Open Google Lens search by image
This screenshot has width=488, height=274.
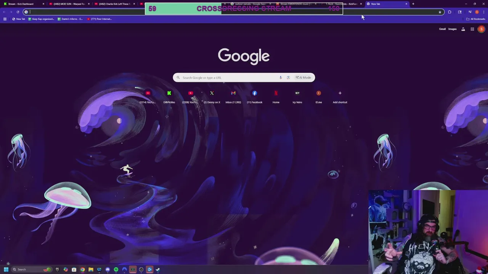pyautogui.click(x=288, y=78)
